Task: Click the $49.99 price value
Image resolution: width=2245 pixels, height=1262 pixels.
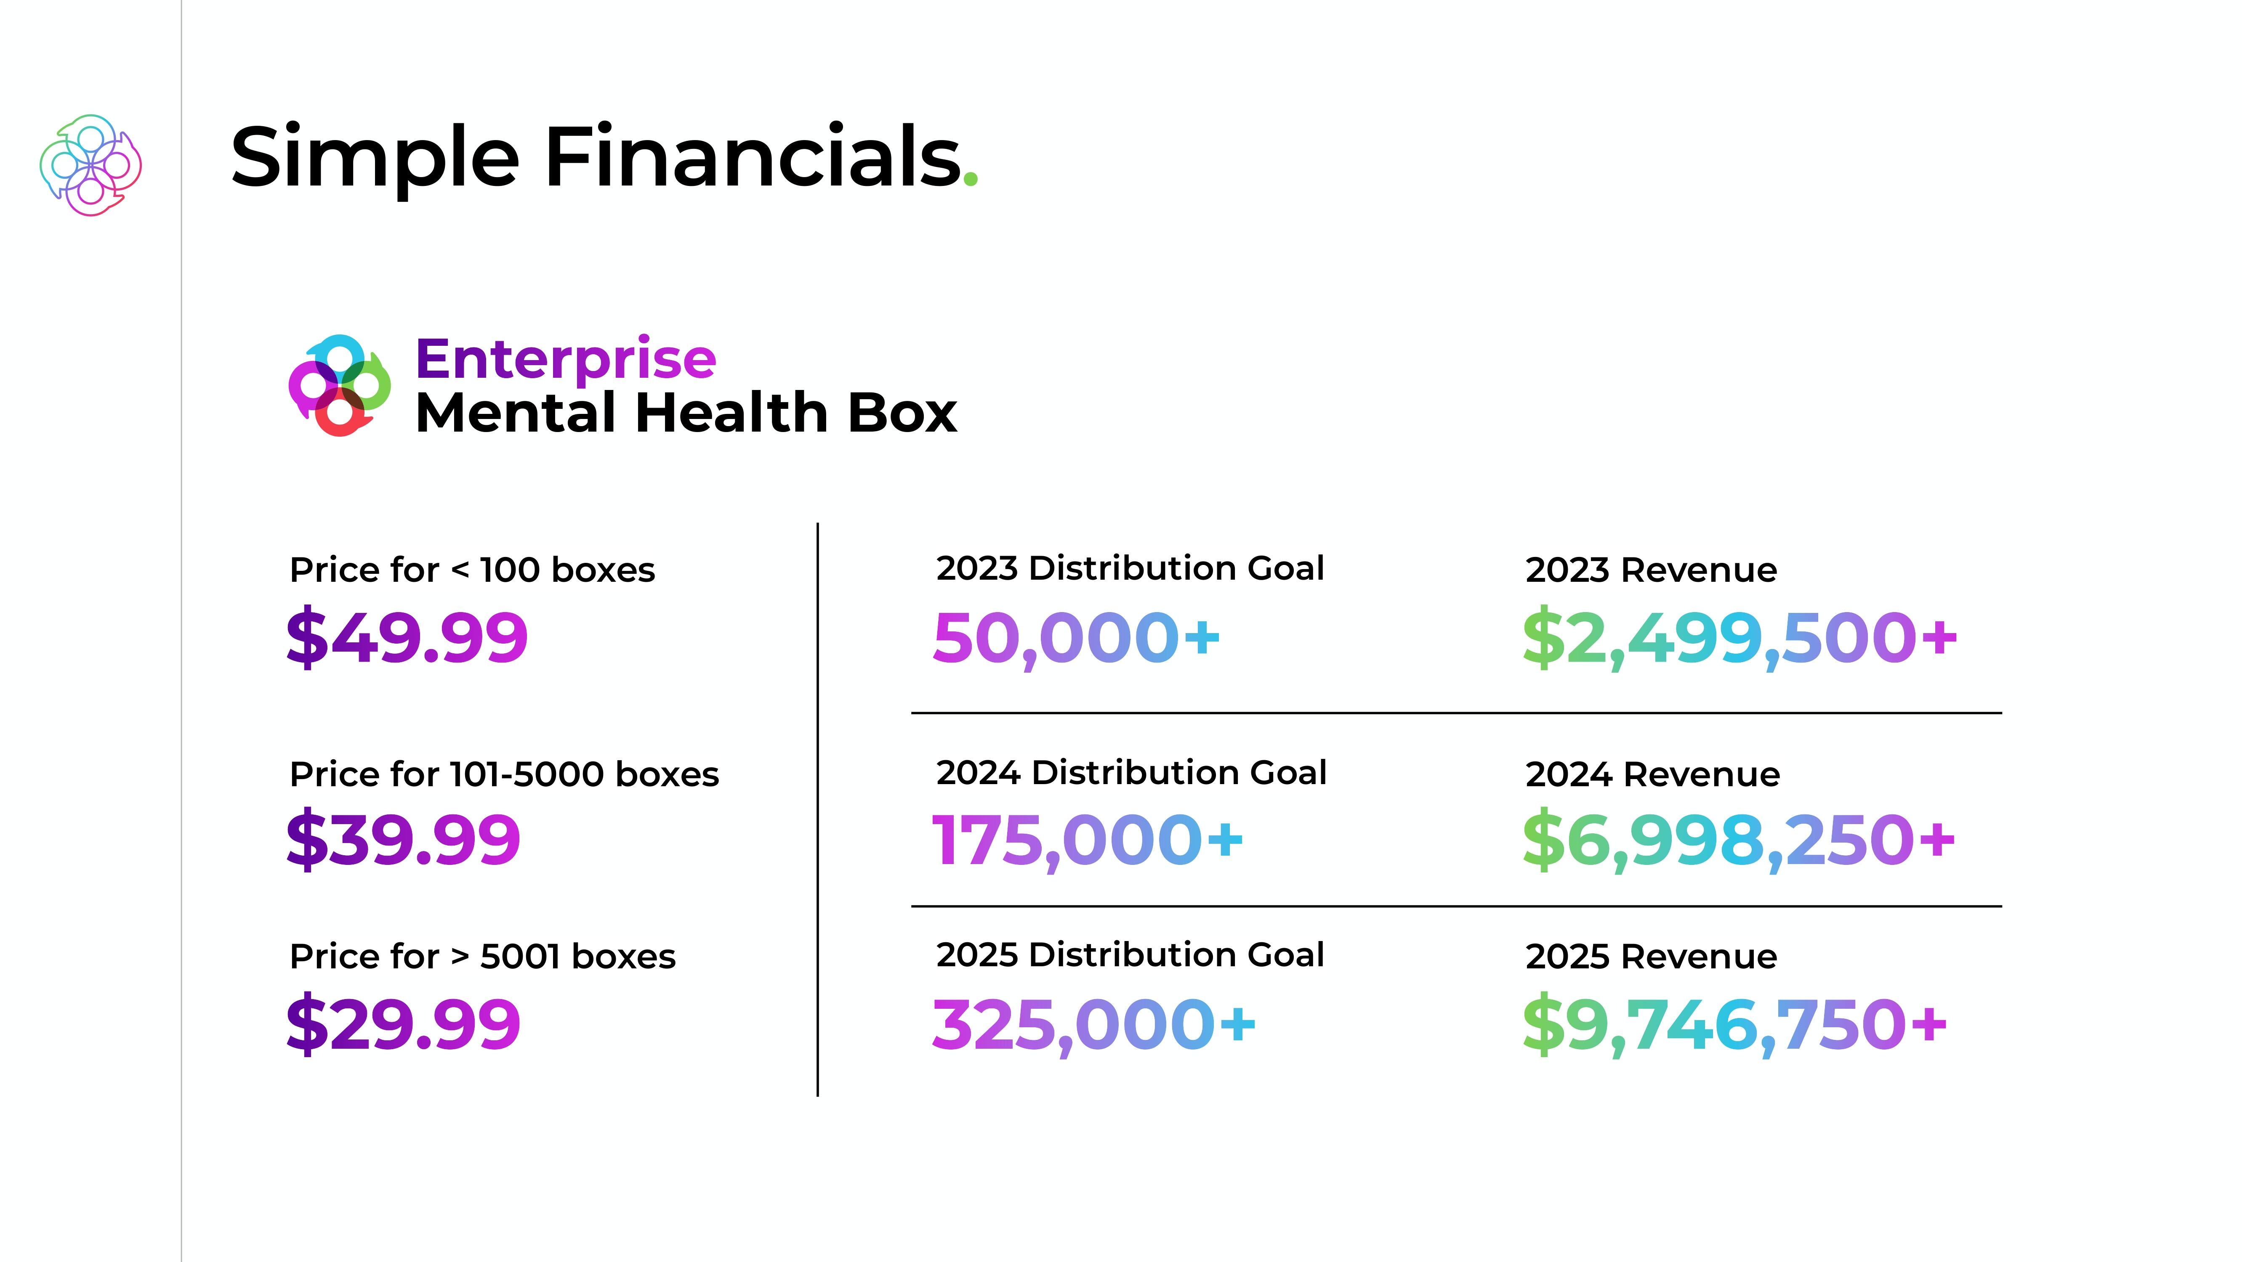Action: pos(407,638)
